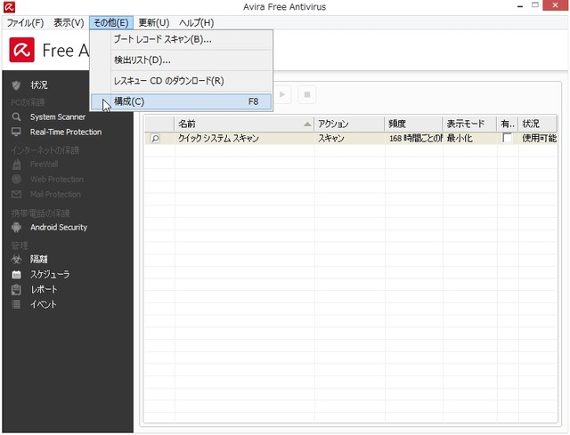Sort by 有.. column header
The height and width of the screenshot is (435, 570).
click(508, 124)
